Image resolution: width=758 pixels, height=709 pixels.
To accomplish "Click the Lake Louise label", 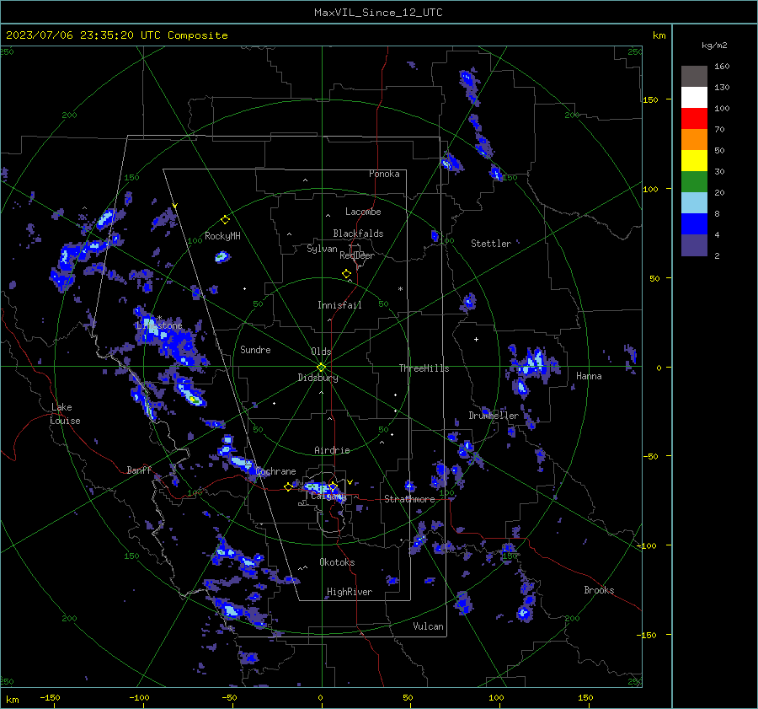I will 65,414.
